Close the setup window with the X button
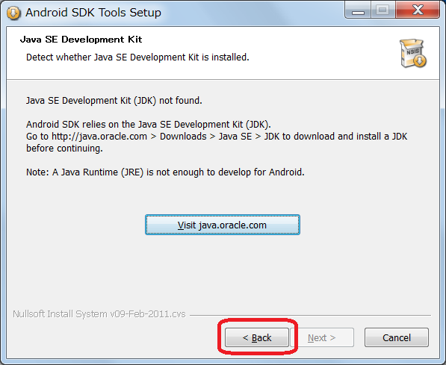Screen dimensions: 446x365 (x=418, y=10)
